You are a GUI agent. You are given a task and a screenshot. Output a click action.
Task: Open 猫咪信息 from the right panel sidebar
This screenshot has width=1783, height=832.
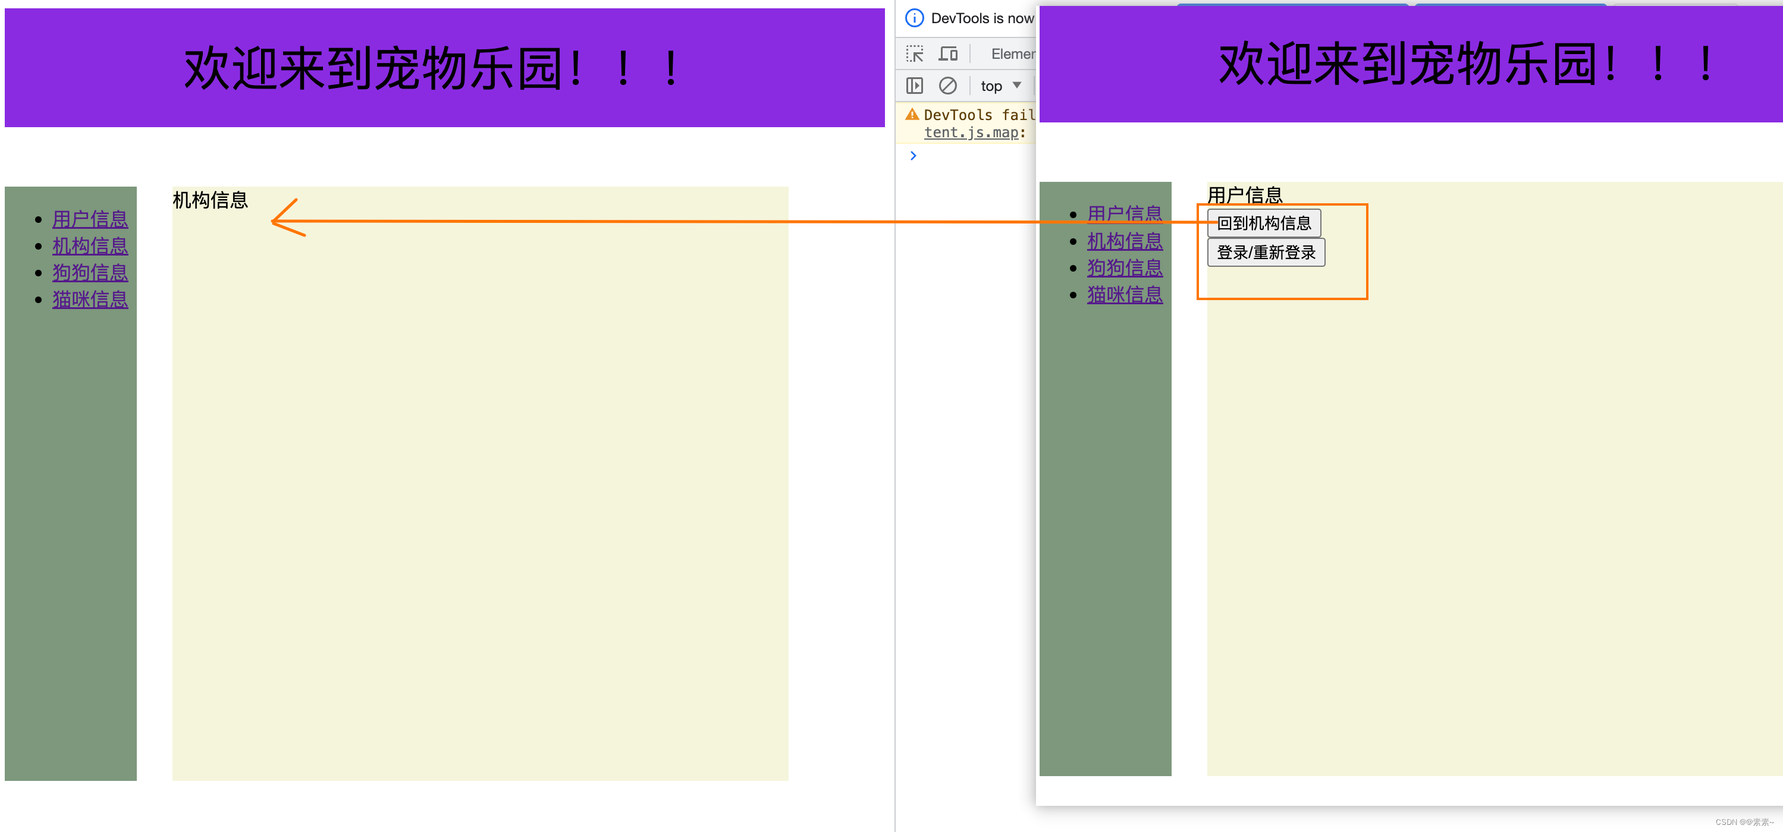(x=1125, y=295)
